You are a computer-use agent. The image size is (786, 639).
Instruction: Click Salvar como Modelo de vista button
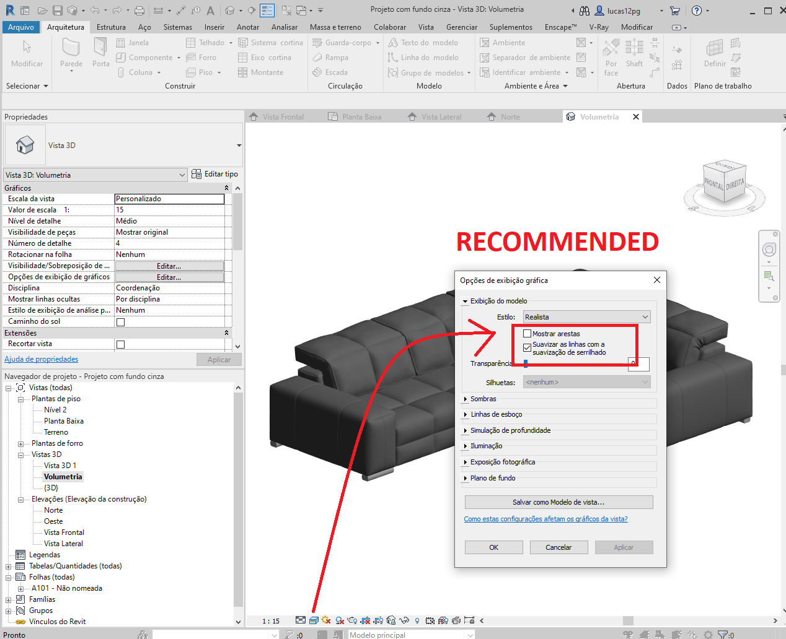558,502
